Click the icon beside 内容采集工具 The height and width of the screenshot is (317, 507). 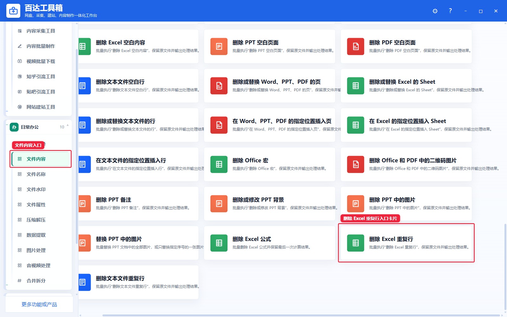[x=20, y=31]
